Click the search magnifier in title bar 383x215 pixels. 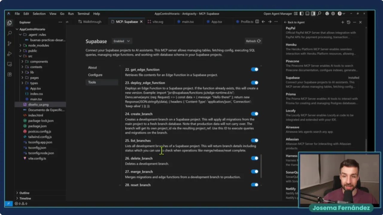pyautogui.click(x=319, y=14)
